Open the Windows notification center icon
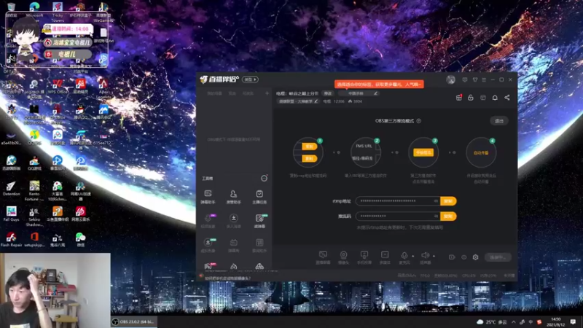Viewport: 583px width, 328px height. tap(573, 321)
